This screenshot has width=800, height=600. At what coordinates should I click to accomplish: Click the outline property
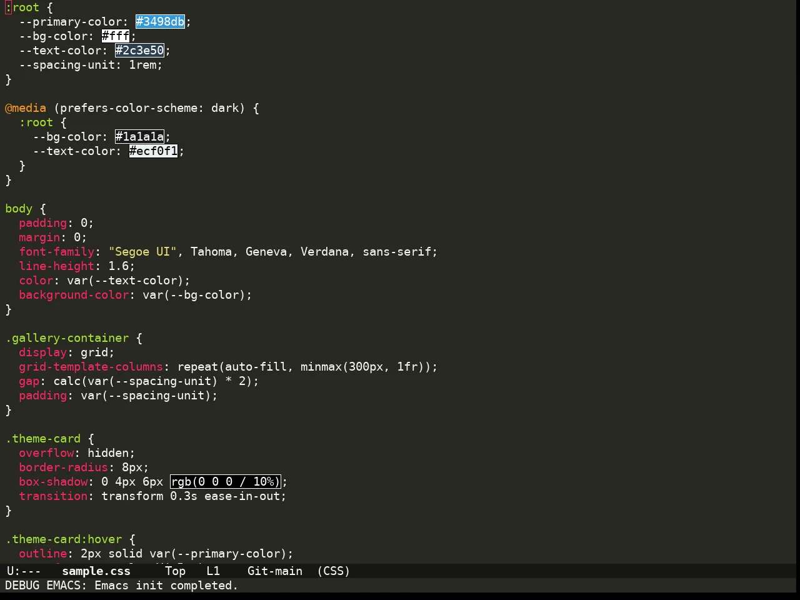coord(43,554)
